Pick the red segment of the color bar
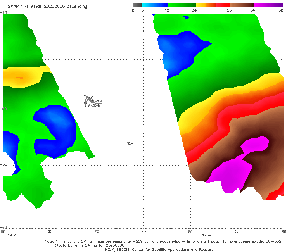Image resolution: width=287 pixels, height=252 pixels. coord(223,5)
